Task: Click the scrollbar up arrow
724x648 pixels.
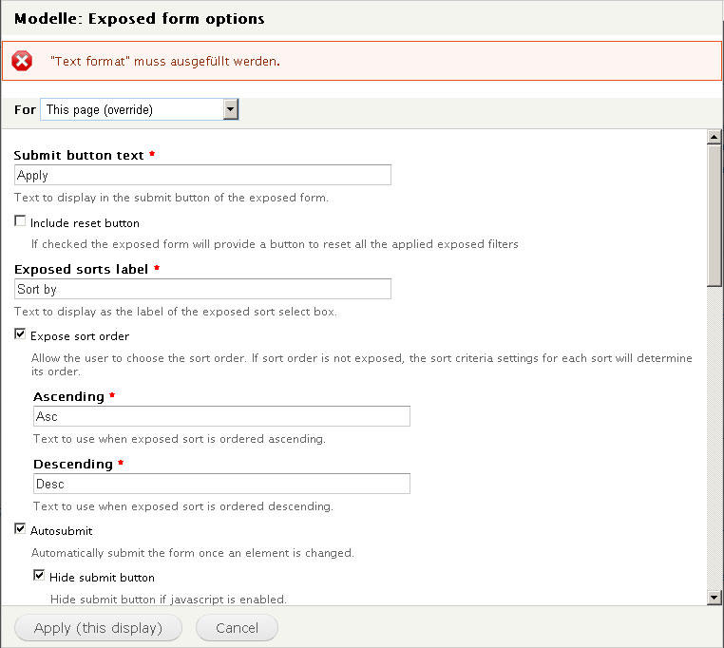Action: point(714,138)
